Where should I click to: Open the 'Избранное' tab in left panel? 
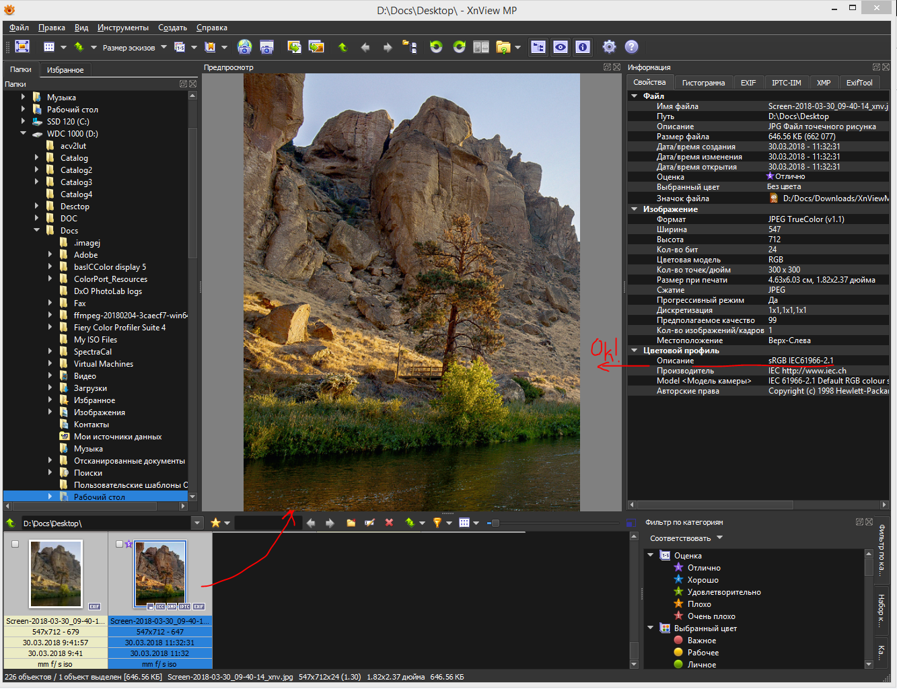coord(65,70)
